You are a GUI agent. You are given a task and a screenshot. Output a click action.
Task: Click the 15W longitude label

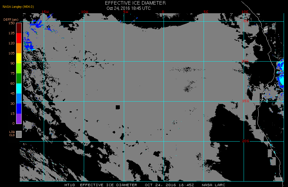point(45,12)
